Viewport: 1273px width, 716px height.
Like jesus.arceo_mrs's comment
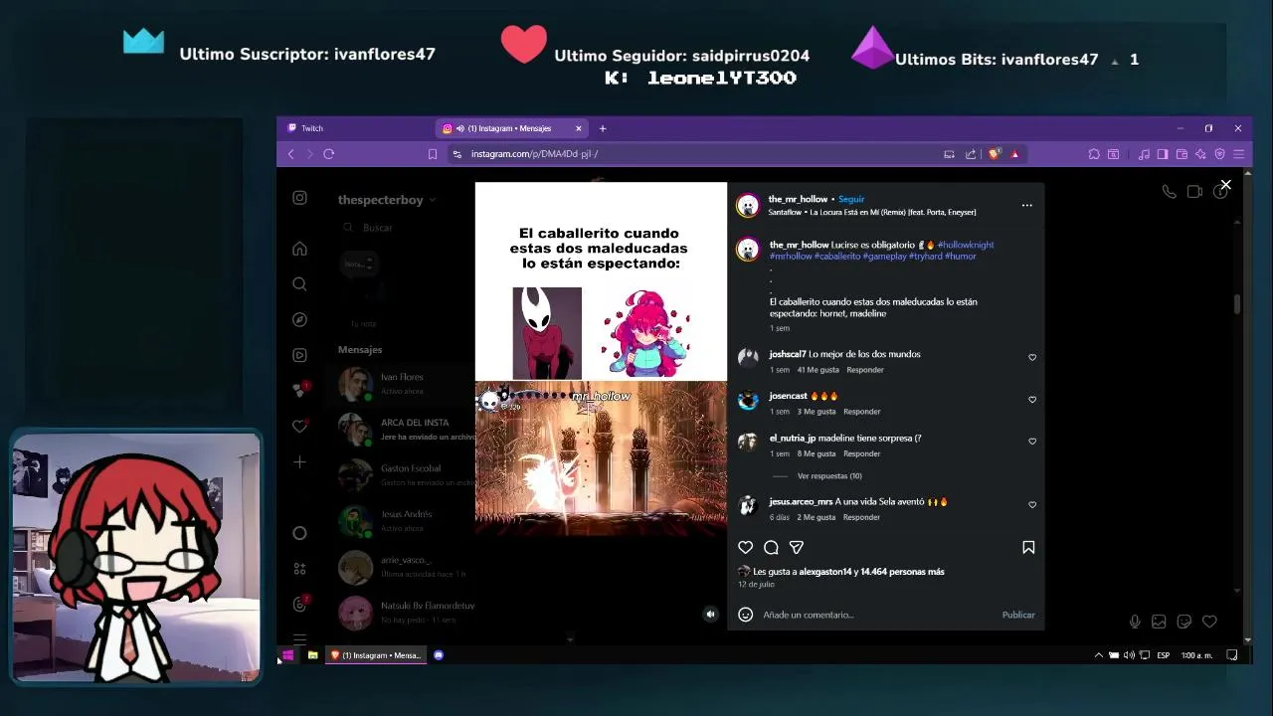point(1032,504)
